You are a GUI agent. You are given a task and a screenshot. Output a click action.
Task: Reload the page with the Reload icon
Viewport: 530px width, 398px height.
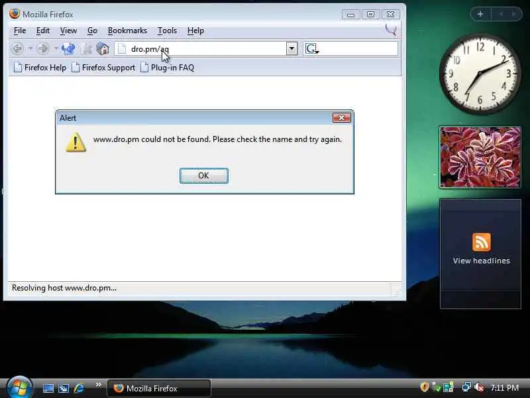[x=68, y=48]
